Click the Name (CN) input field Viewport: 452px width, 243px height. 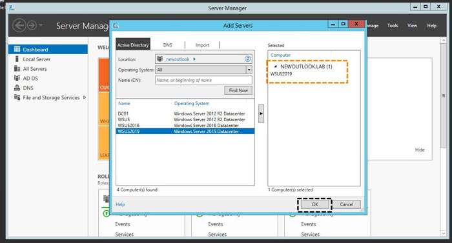(x=203, y=80)
